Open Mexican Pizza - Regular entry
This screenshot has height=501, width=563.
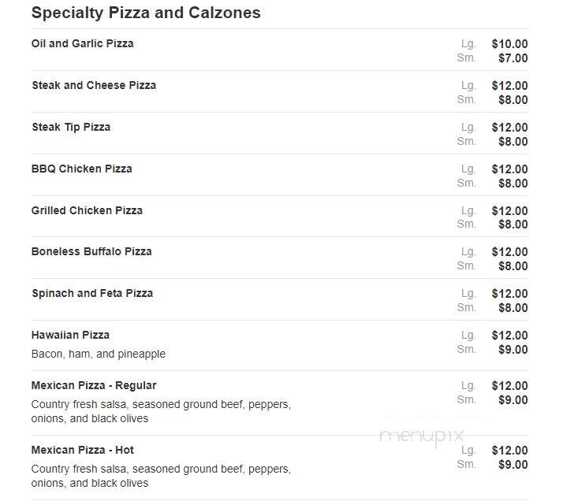94,385
